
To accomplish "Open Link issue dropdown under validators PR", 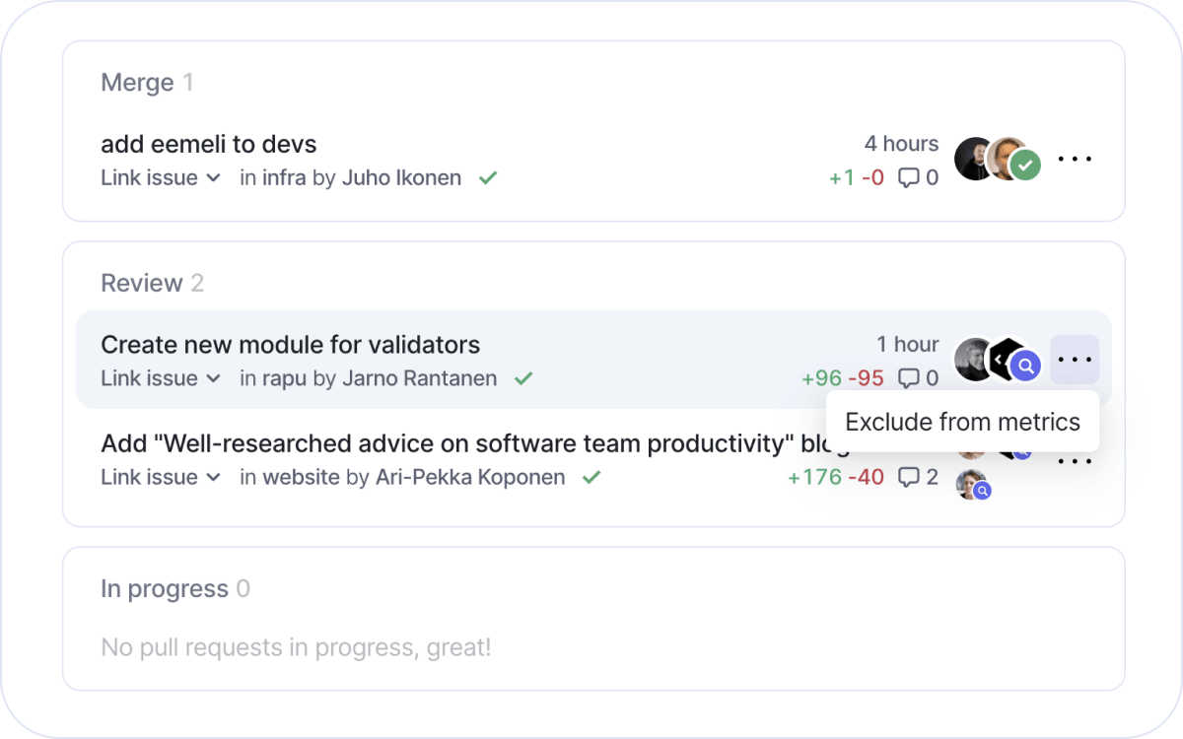I will [x=161, y=378].
